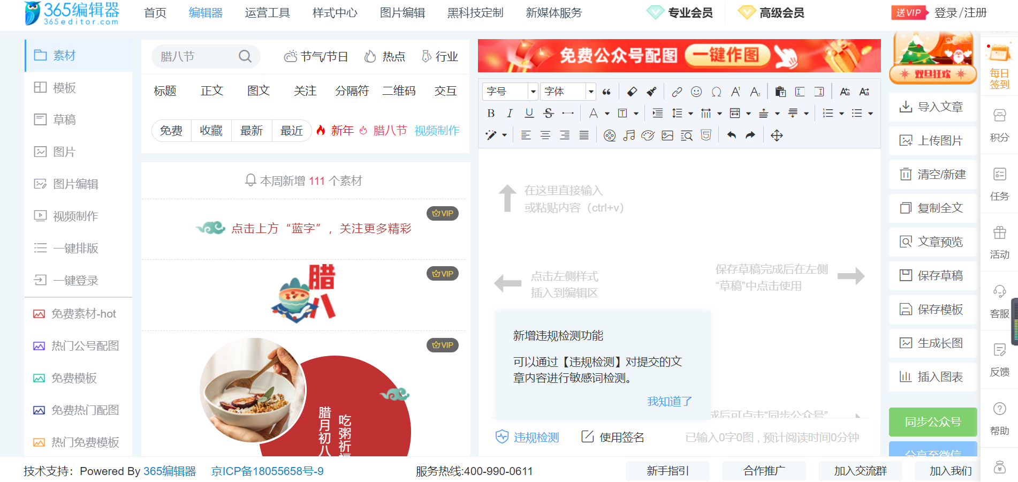Click the format painter brush icon
Screen dimensions: 1018x482
(x=651, y=92)
